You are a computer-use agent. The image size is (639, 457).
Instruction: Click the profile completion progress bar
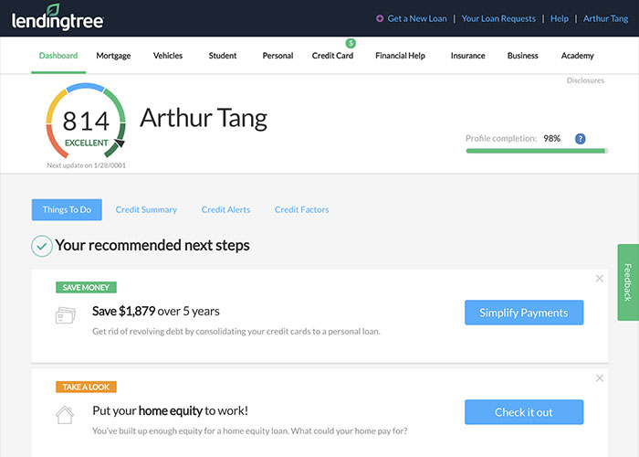pos(537,151)
